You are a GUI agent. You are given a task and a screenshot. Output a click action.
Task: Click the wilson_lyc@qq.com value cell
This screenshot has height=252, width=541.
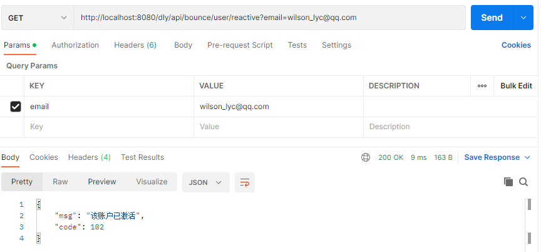point(279,107)
